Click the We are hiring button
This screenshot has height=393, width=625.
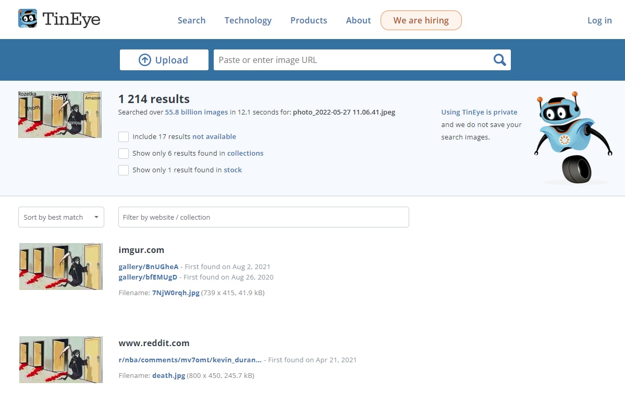[421, 20]
